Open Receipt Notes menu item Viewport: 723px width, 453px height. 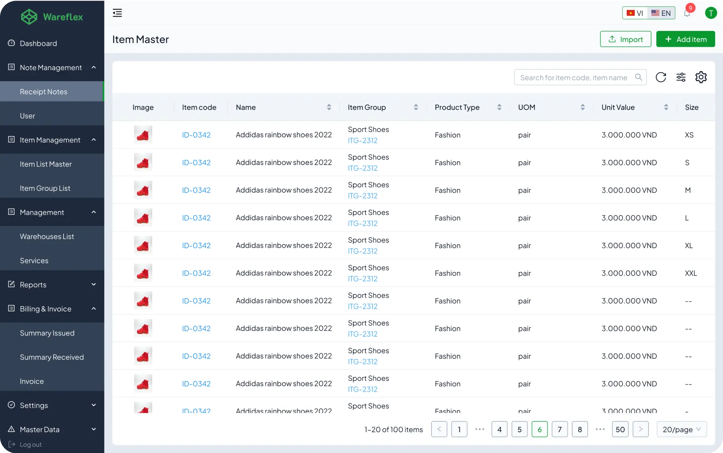(x=52, y=91)
